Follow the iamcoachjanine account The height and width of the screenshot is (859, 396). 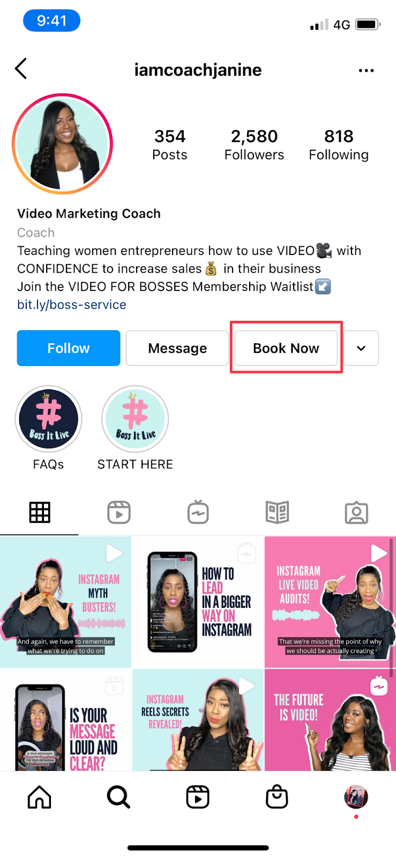[69, 348]
